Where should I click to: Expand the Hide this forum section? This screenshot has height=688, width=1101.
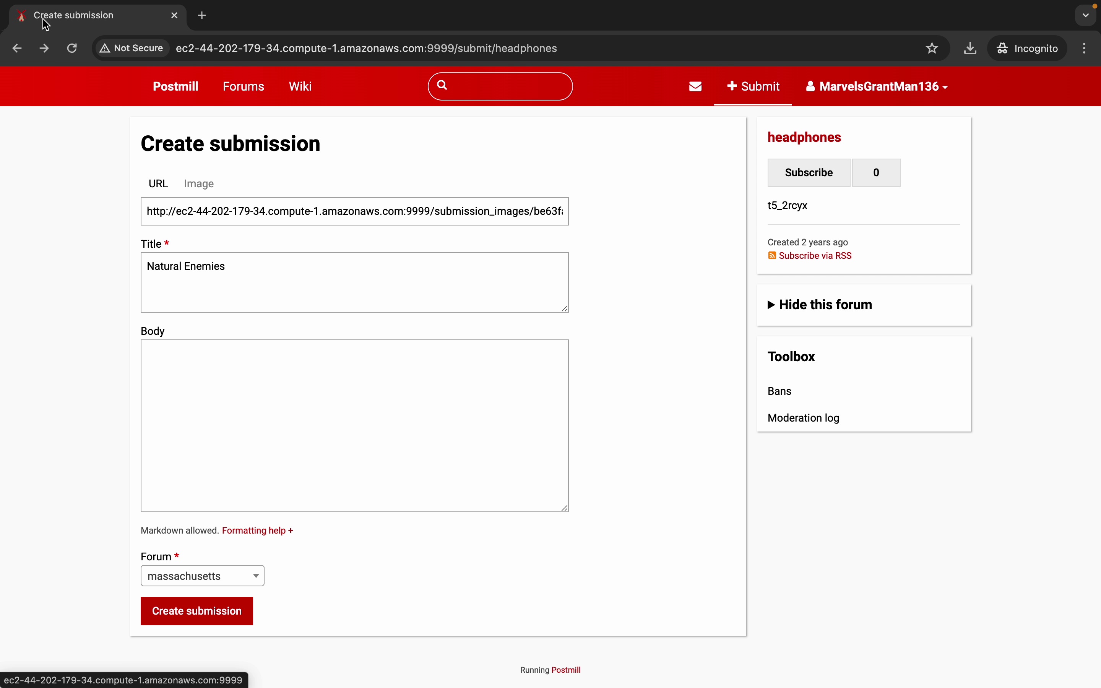819,304
